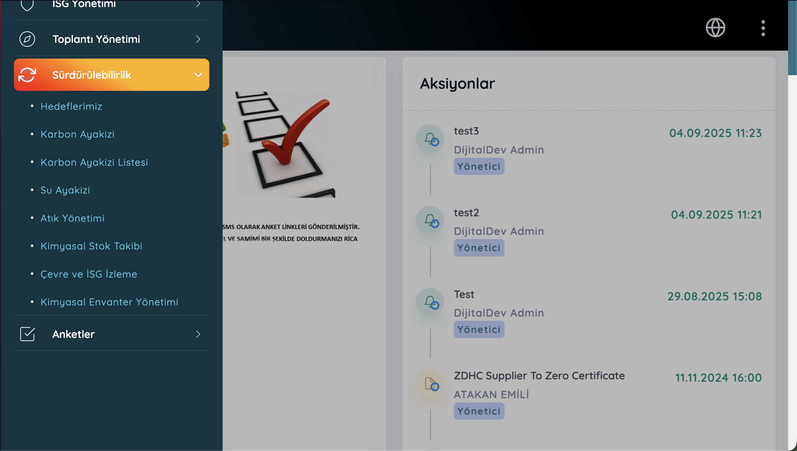Click the Toplantı Yönetimi compass icon
The width and height of the screenshot is (797, 451).
click(x=27, y=39)
